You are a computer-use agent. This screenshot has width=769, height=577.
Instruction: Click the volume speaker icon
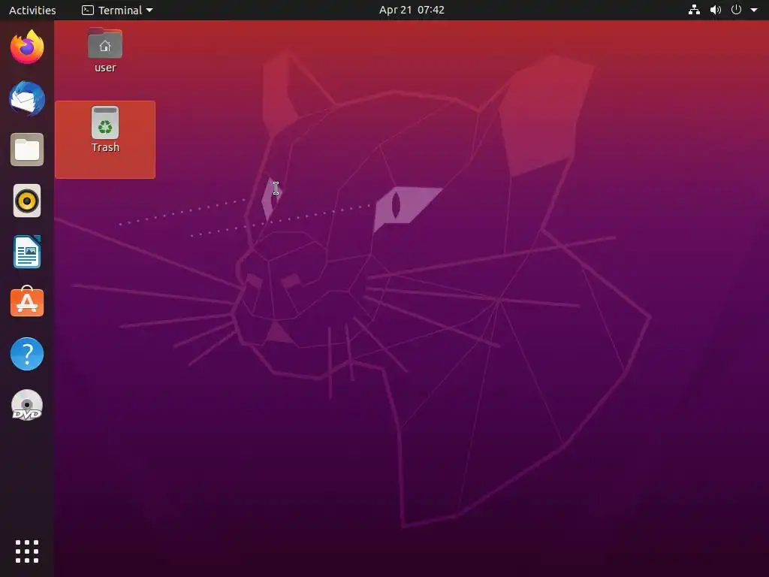[x=716, y=10]
